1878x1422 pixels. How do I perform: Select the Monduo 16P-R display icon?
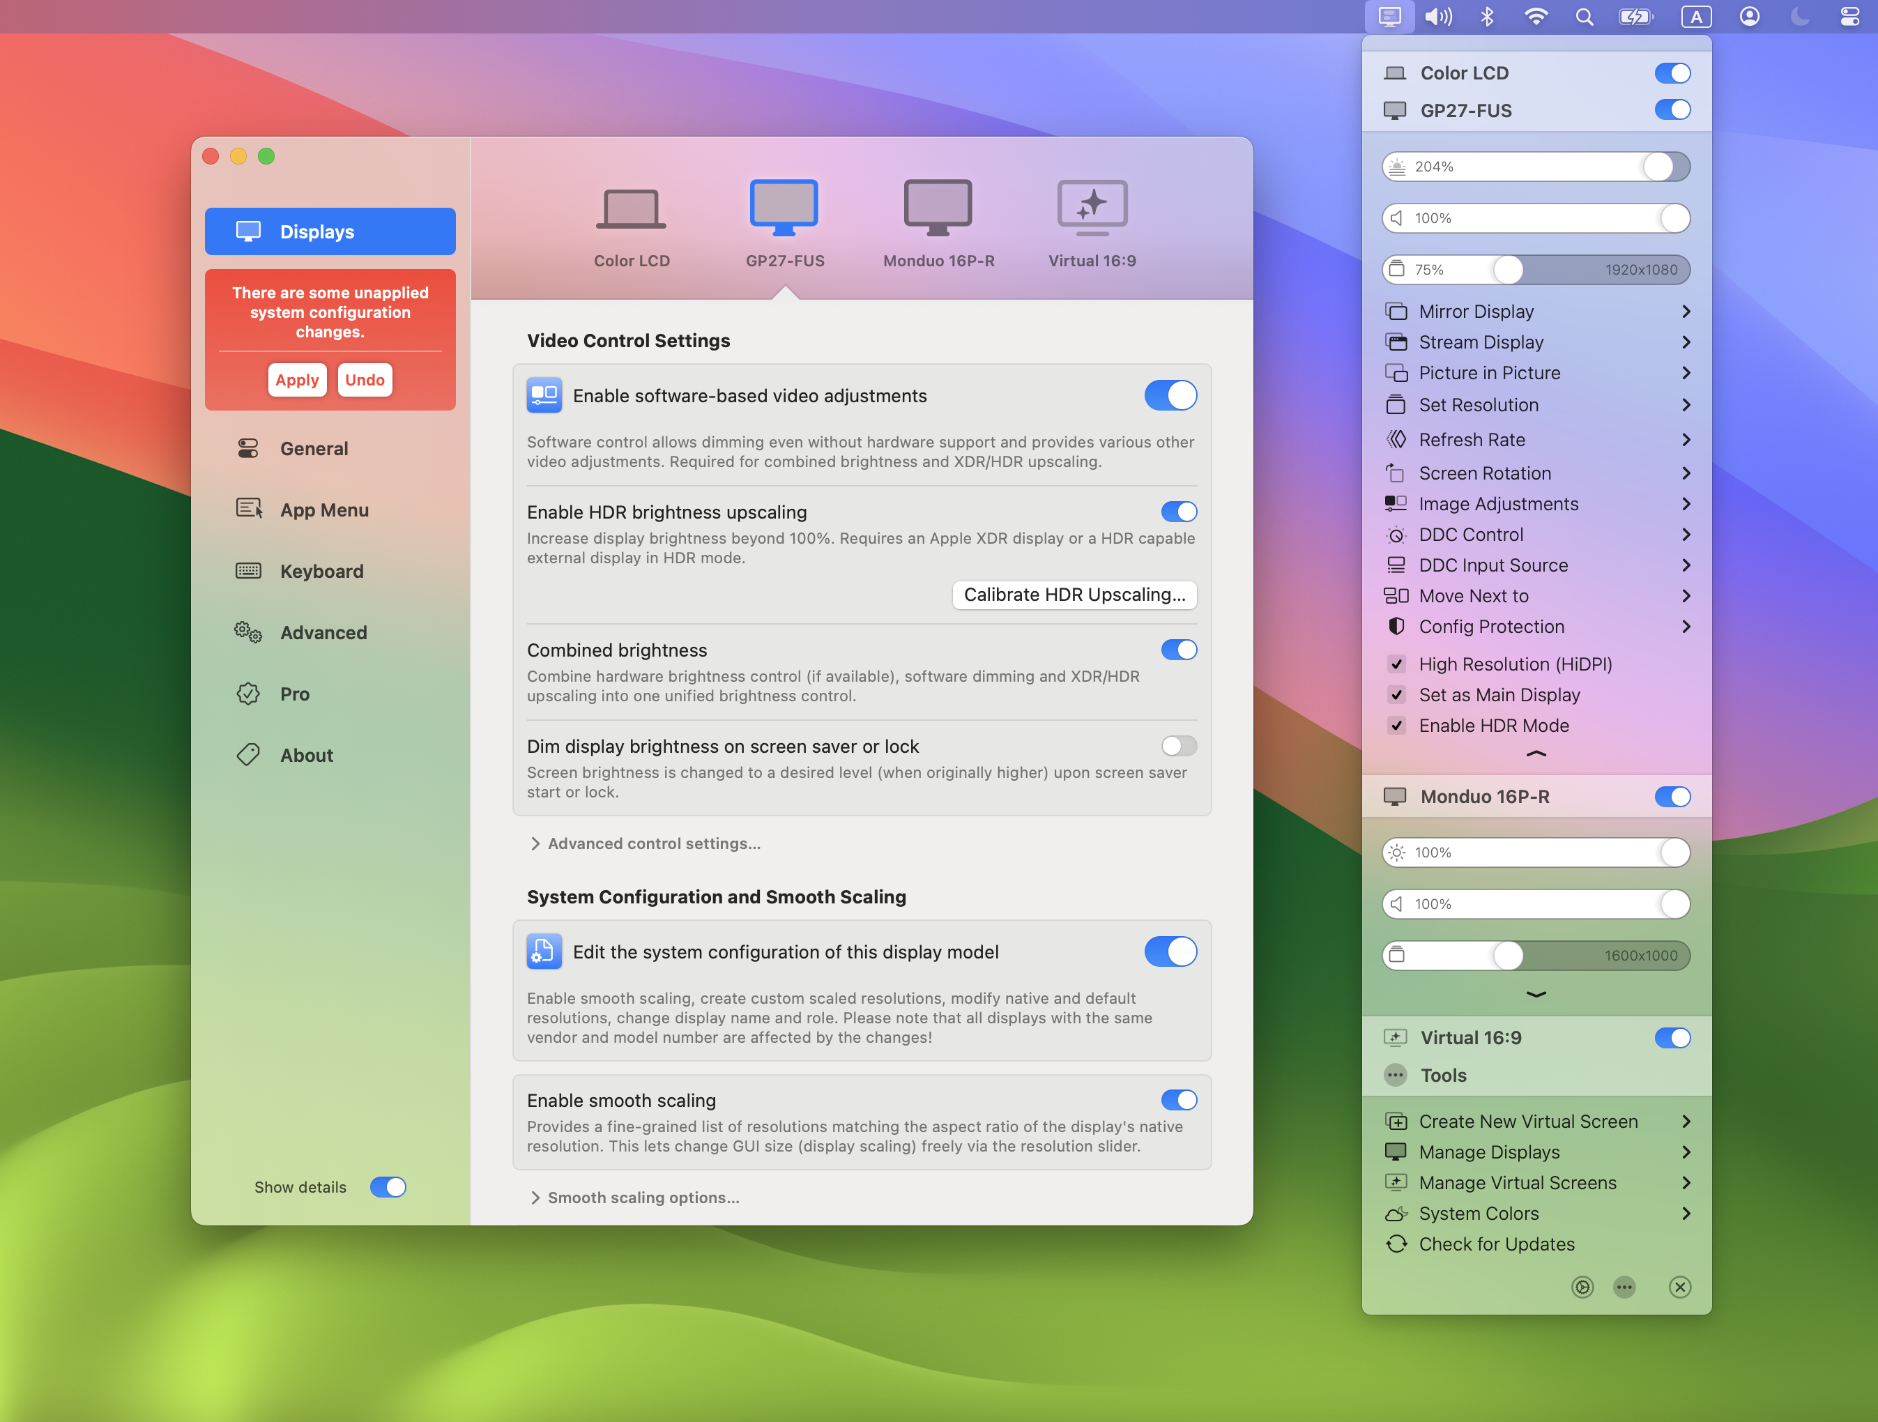click(938, 206)
